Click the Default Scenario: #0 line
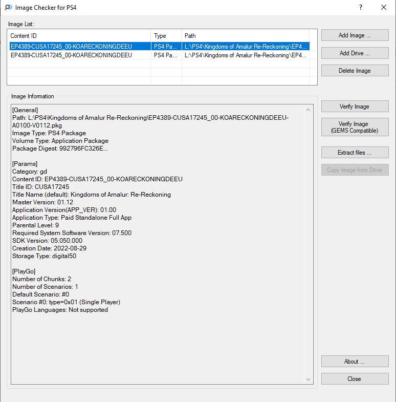Image resolution: width=396 pixels, height=402 pixels. (x=41, y=294)
